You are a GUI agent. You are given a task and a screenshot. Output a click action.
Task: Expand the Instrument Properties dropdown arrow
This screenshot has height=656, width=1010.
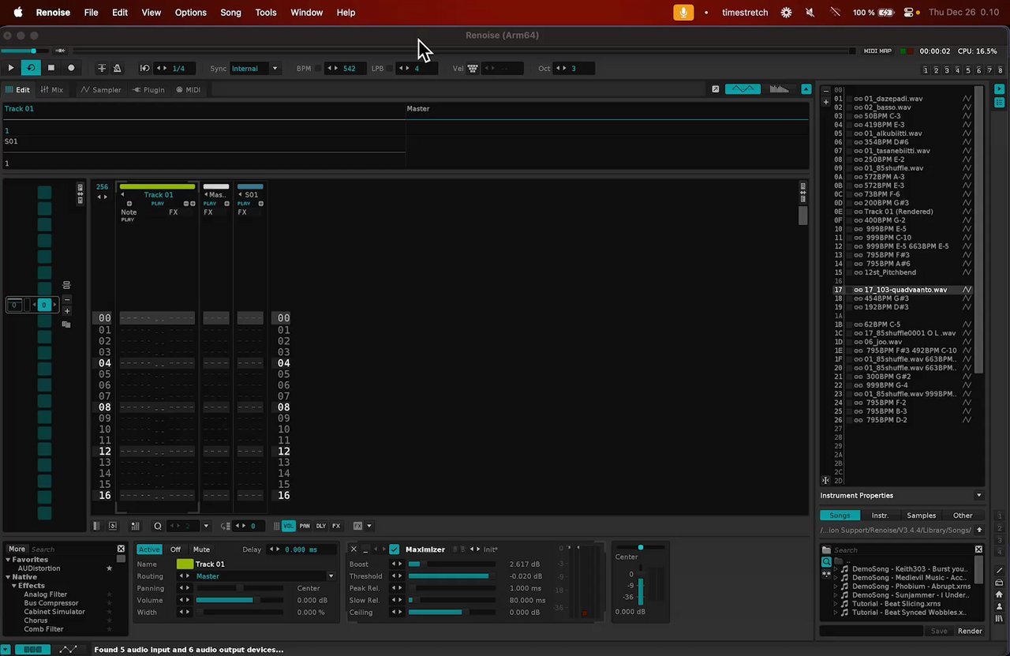[x=978, y=496]
